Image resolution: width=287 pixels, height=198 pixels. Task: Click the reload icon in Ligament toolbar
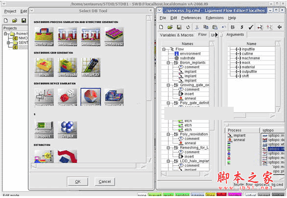pyautogui.click(x=188, y=27)
